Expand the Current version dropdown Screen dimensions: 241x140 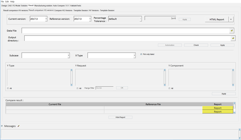pyautogui.click(x=46, y=19)
